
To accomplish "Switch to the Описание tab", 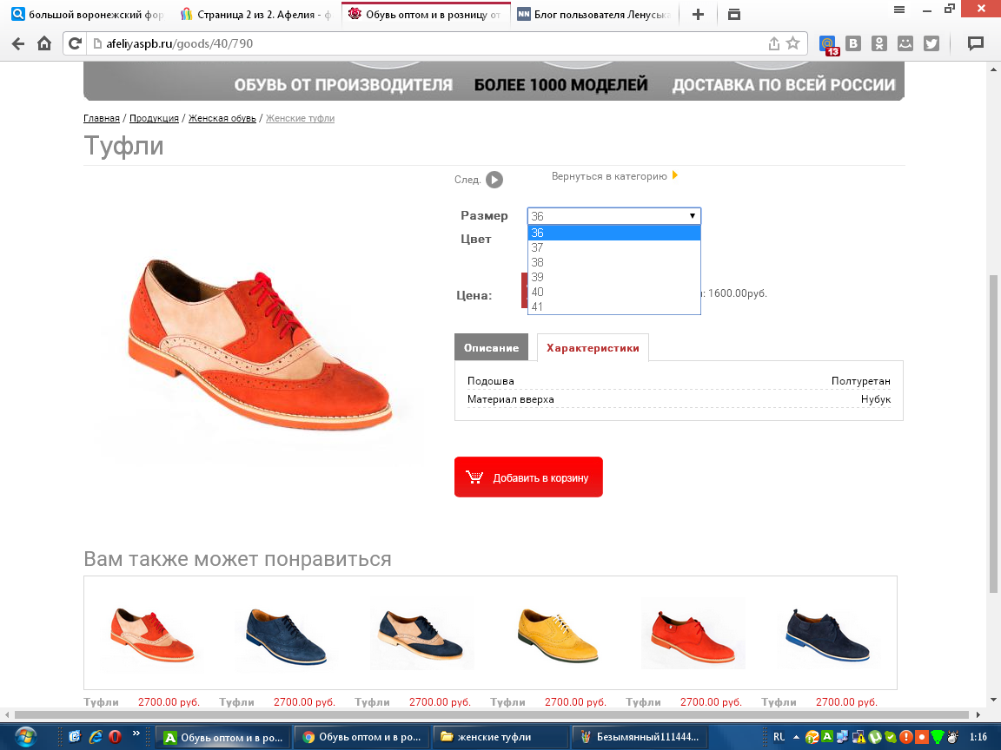I will pyautogui.click(x=491, y=347).
